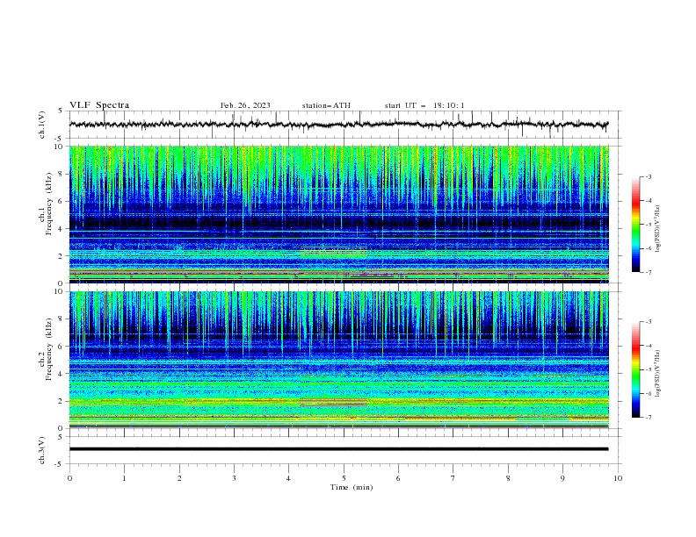Click the "-4" tick on ch.2 color bar
This screenshot has height=537, width=696.
(x=648, y=346)
